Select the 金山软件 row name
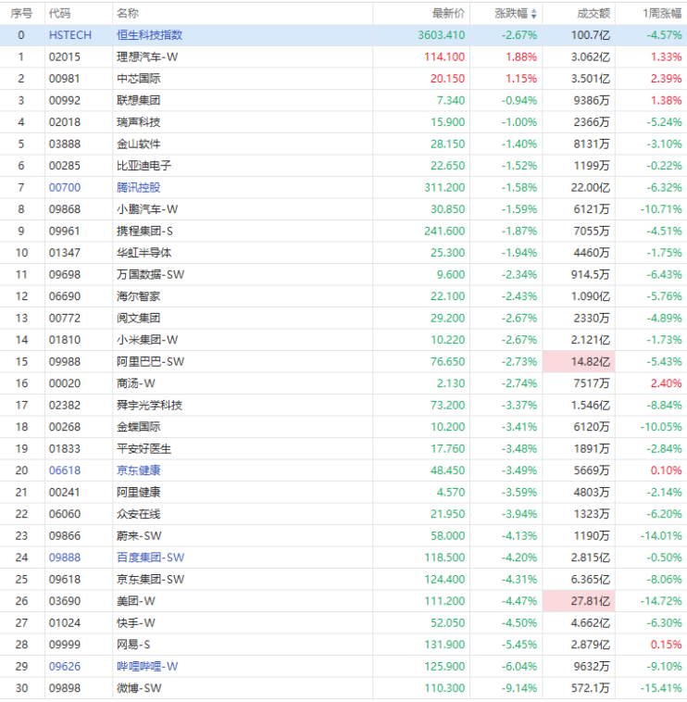This screenshot has height=702, width=687. point(138,144)
